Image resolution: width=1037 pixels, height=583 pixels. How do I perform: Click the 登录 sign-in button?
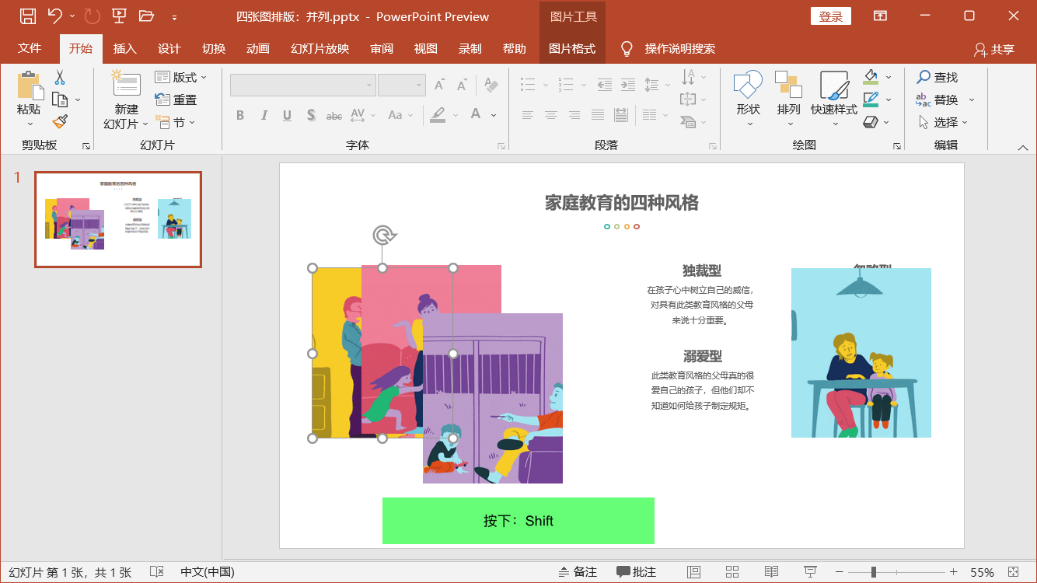[x=831, y=16]
